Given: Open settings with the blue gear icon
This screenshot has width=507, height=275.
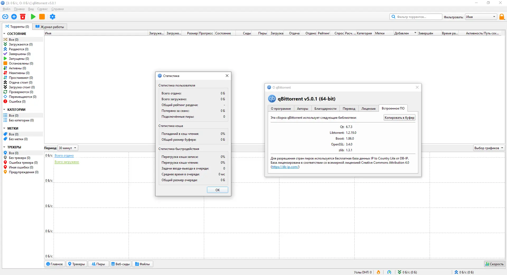Looking at the screenshot, I should [53, 17].
